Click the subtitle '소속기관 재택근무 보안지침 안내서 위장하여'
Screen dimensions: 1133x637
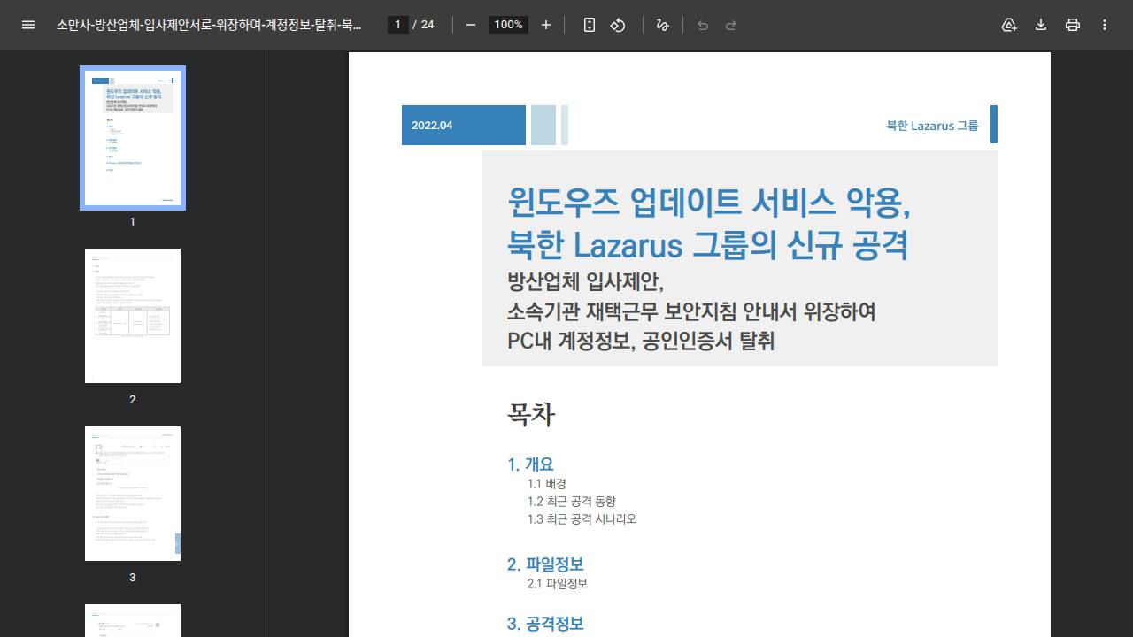(691, 311)
